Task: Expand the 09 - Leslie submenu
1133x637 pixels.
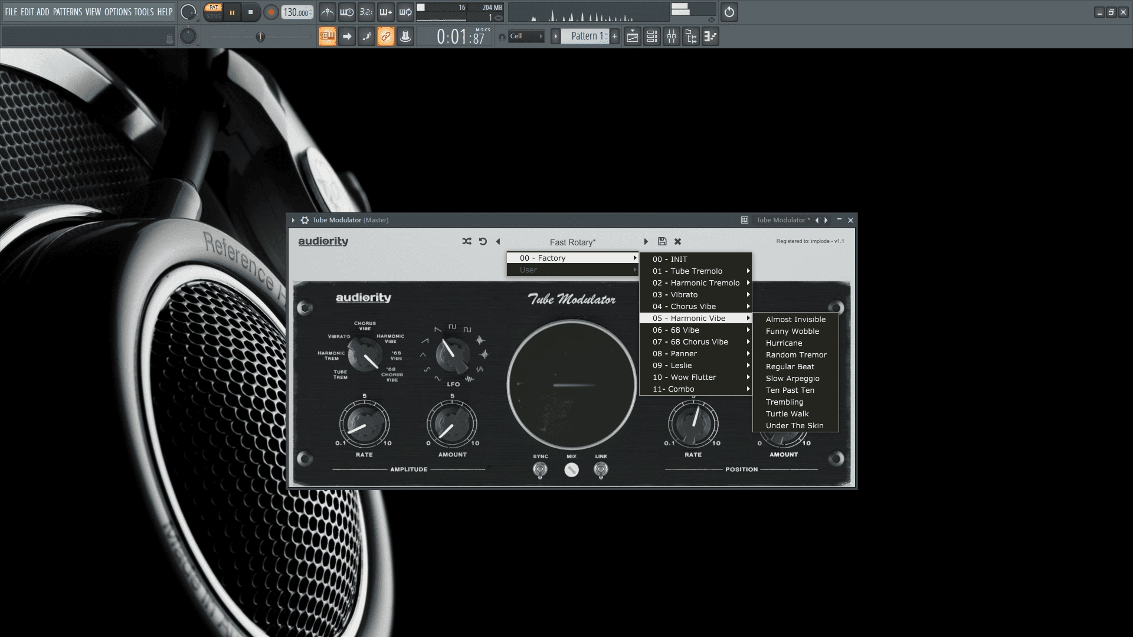Action: click(x=696, y=366)
